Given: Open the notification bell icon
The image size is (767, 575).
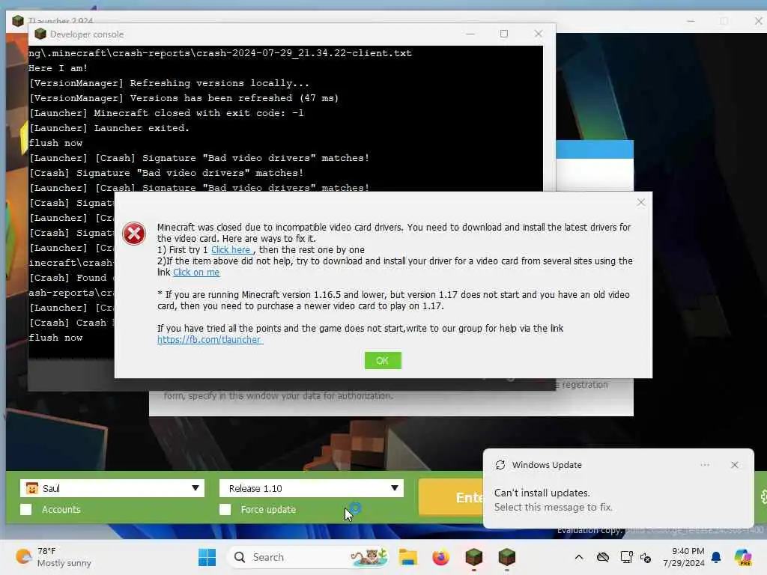Looking at the screenshot, I should (x=716, y=557).
